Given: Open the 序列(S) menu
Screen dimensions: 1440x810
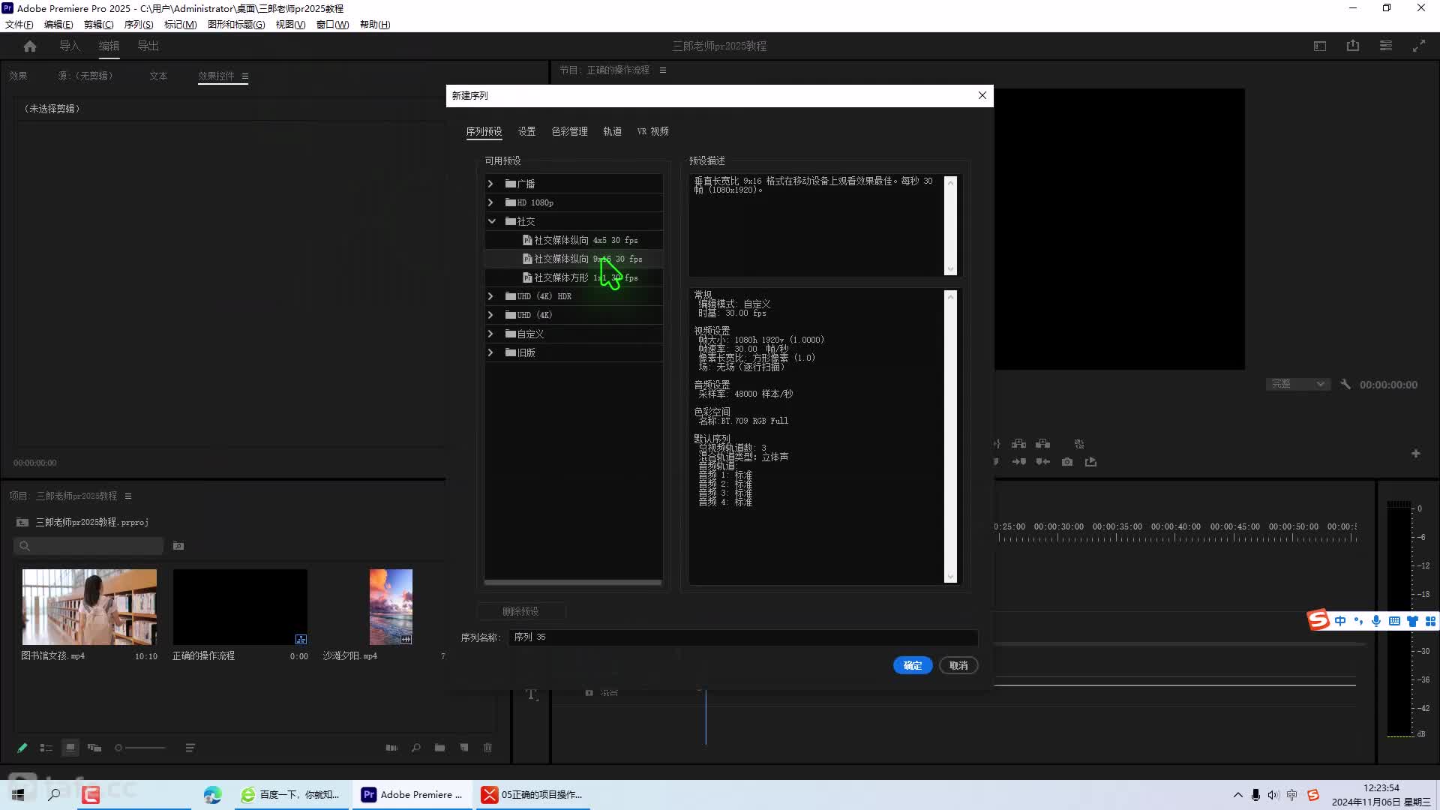Looking at the screenshot, I should 139,25.
